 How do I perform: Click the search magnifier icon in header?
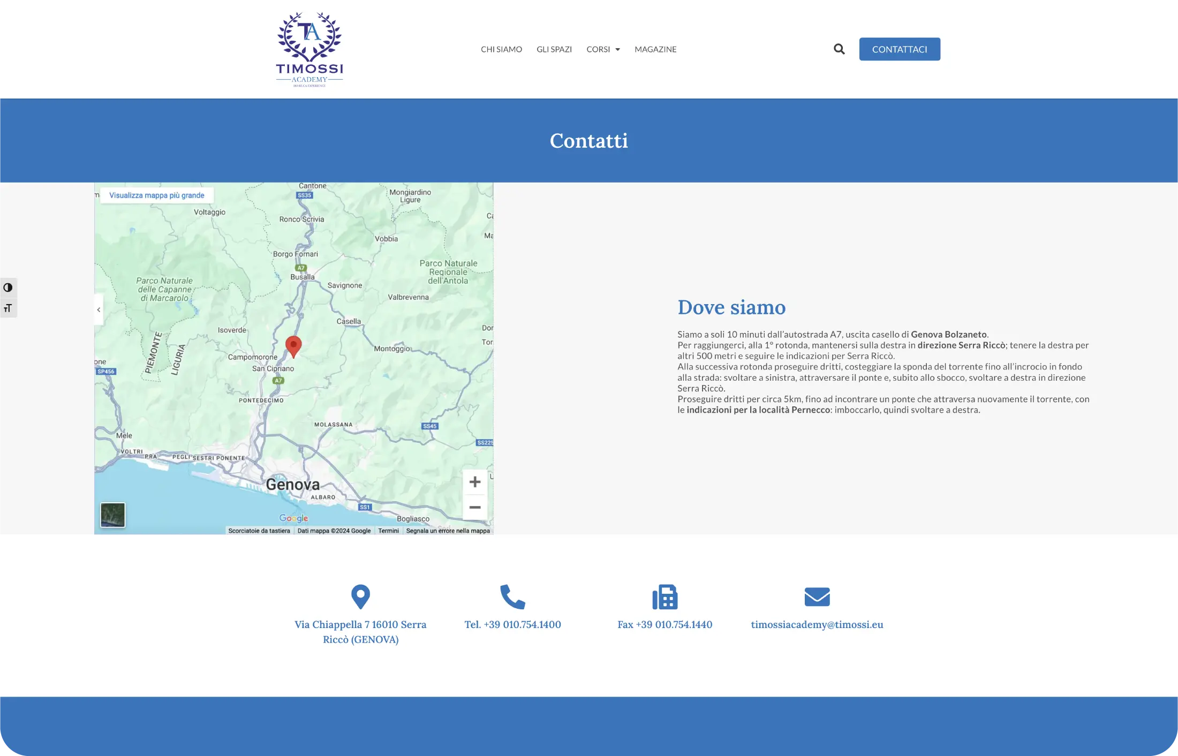(x=839, y=49)
